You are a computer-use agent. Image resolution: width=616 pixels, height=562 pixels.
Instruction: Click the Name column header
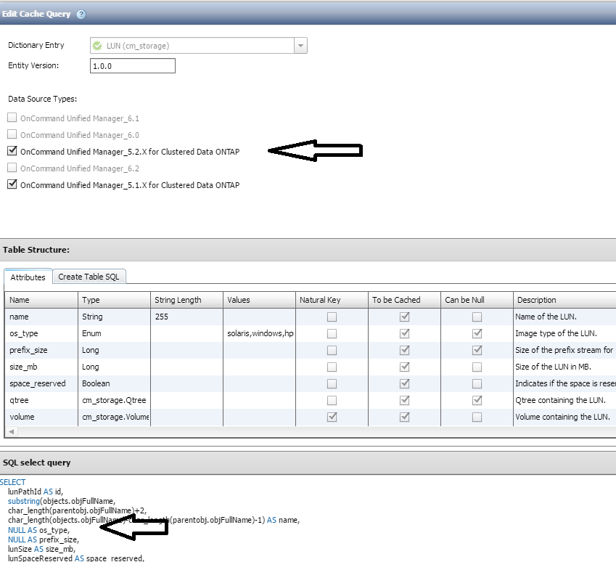41,300
